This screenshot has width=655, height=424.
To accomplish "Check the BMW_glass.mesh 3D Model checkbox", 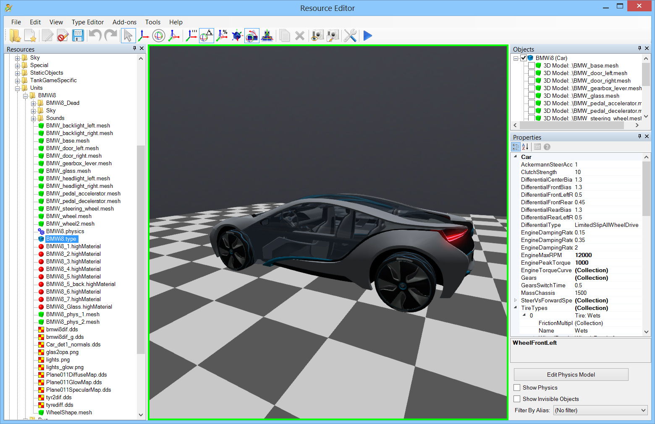I will [532, 96].
